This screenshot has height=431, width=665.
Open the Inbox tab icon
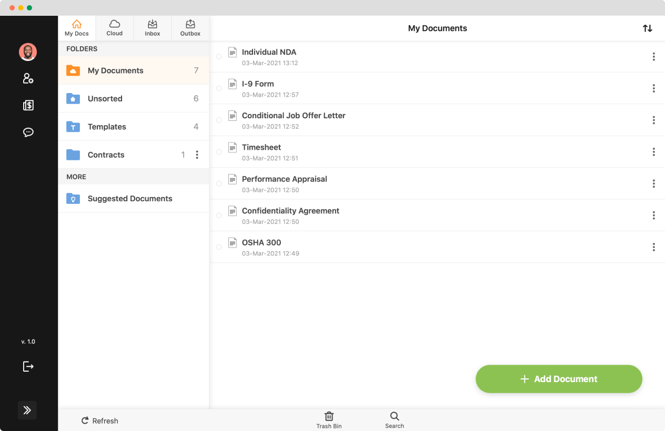point(152,27)
